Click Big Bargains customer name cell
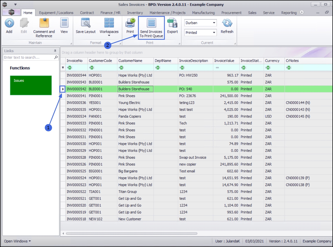Image resolution: width=333 pixels, height=247 pixels. click(135, 171)
